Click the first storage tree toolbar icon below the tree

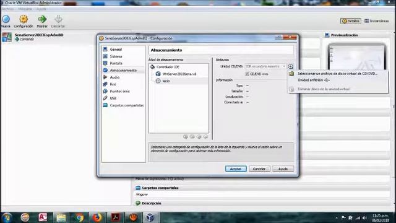point(186,137)
